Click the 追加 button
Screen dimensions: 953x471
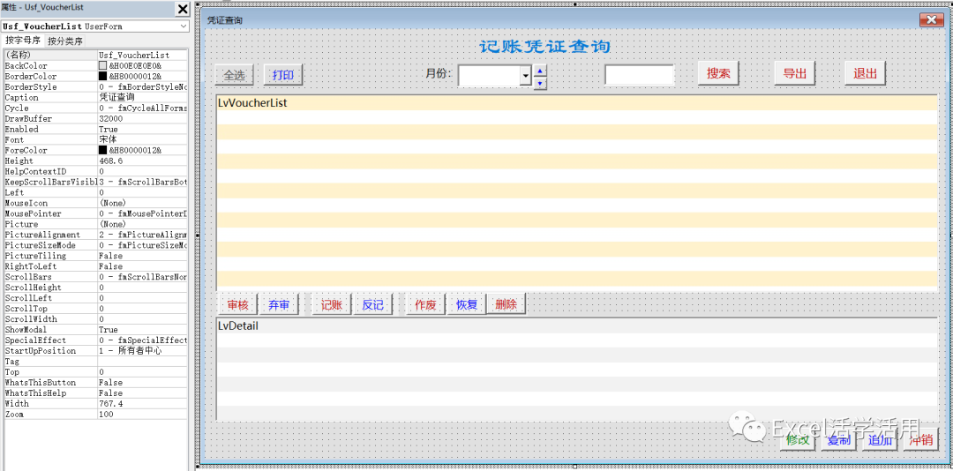(880, 440)
